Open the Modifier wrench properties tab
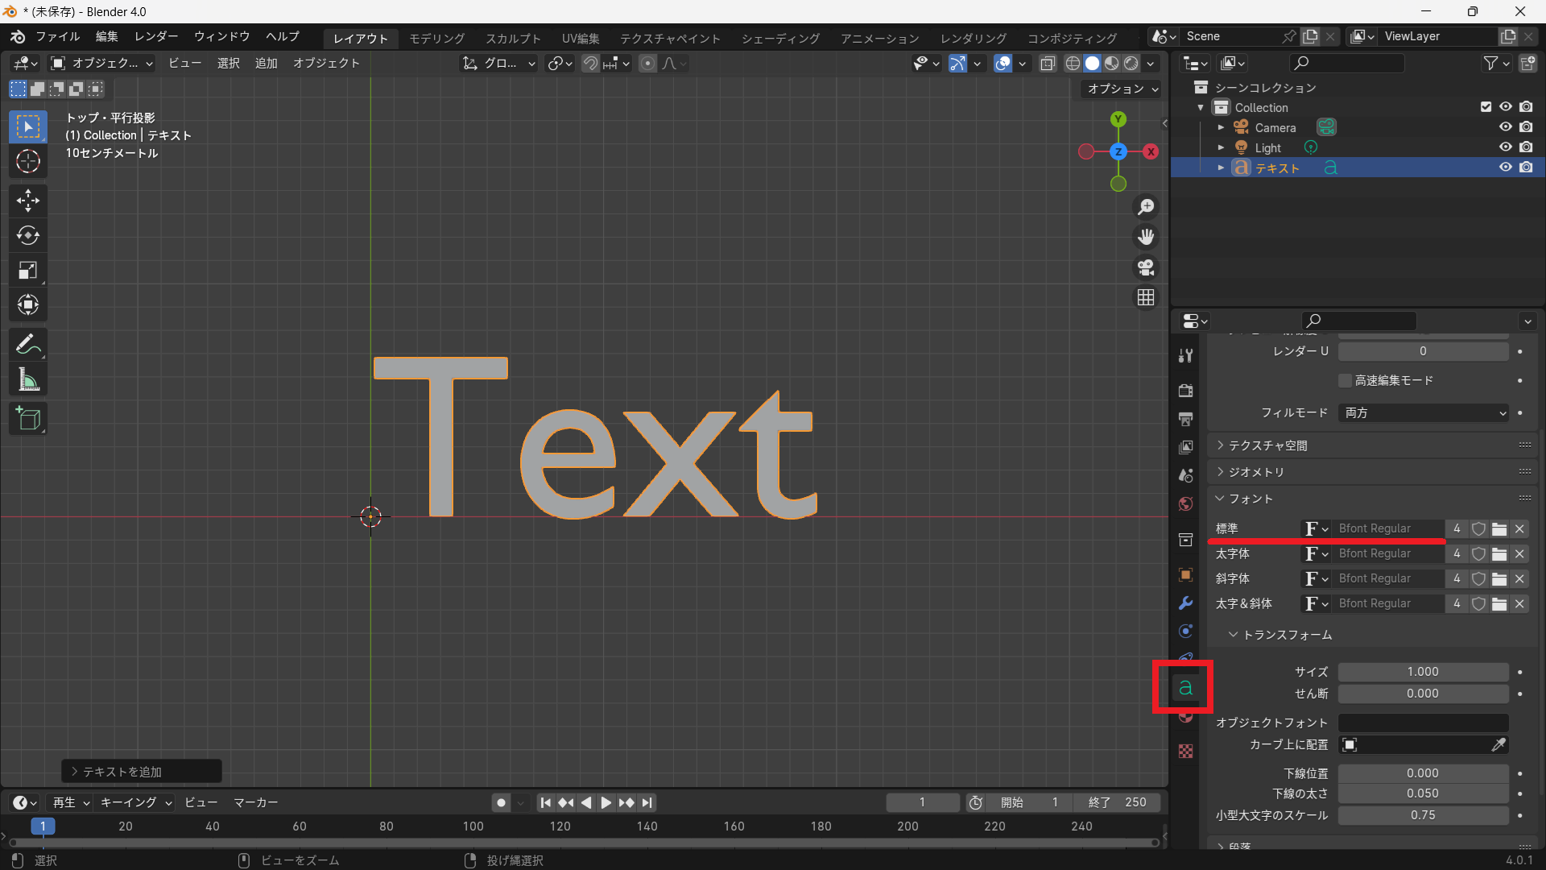1546x870 pixels. (1185, 603)
